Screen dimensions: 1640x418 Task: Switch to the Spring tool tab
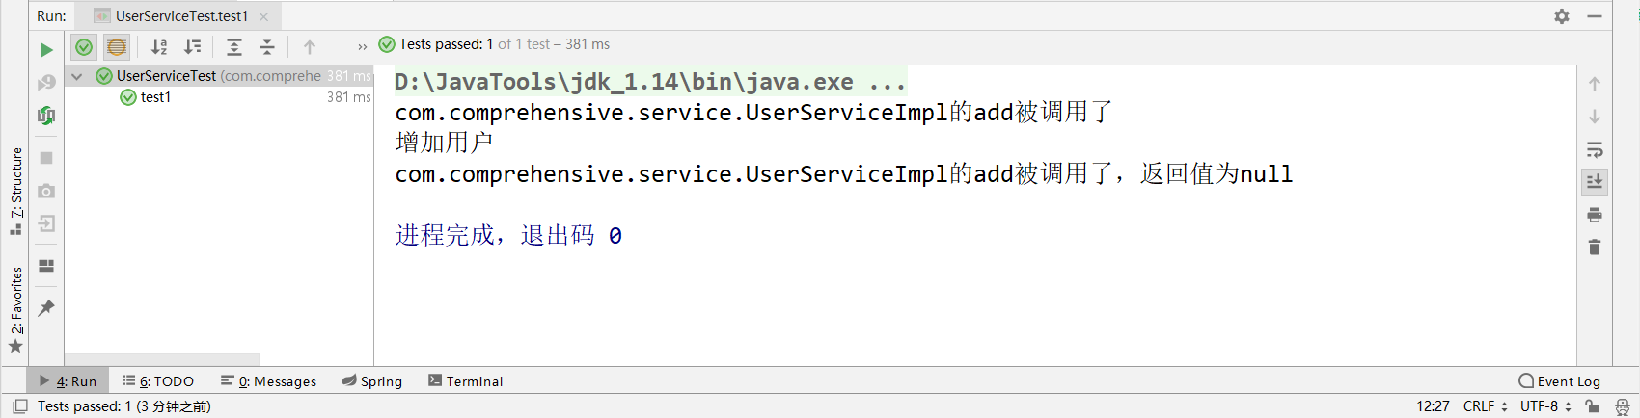coord(372,381)
